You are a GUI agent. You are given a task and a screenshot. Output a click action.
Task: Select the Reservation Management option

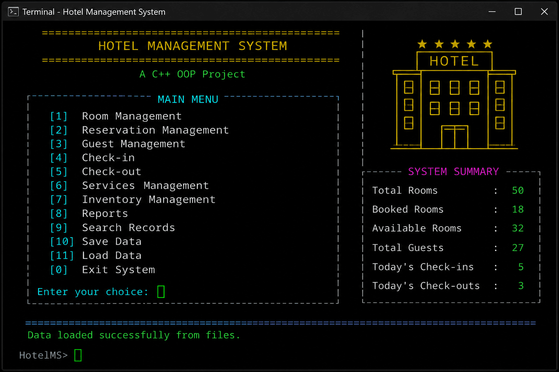pos(139,130)
